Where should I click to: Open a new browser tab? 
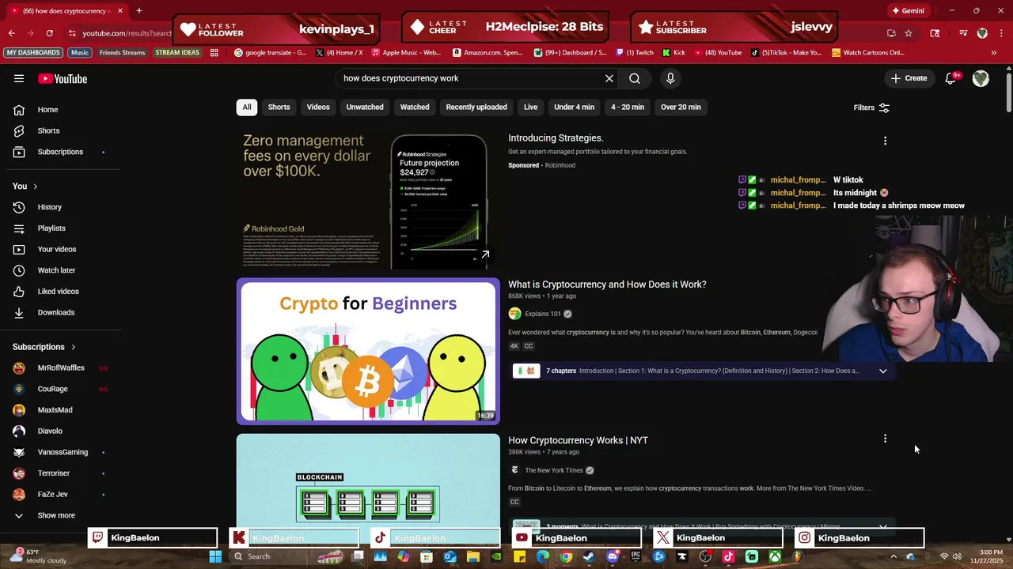(138, 11)
